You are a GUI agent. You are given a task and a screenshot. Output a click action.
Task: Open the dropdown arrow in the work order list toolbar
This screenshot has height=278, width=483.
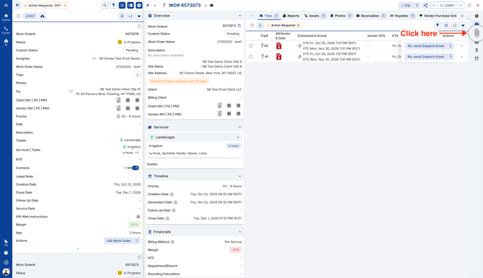click(139, 16)
